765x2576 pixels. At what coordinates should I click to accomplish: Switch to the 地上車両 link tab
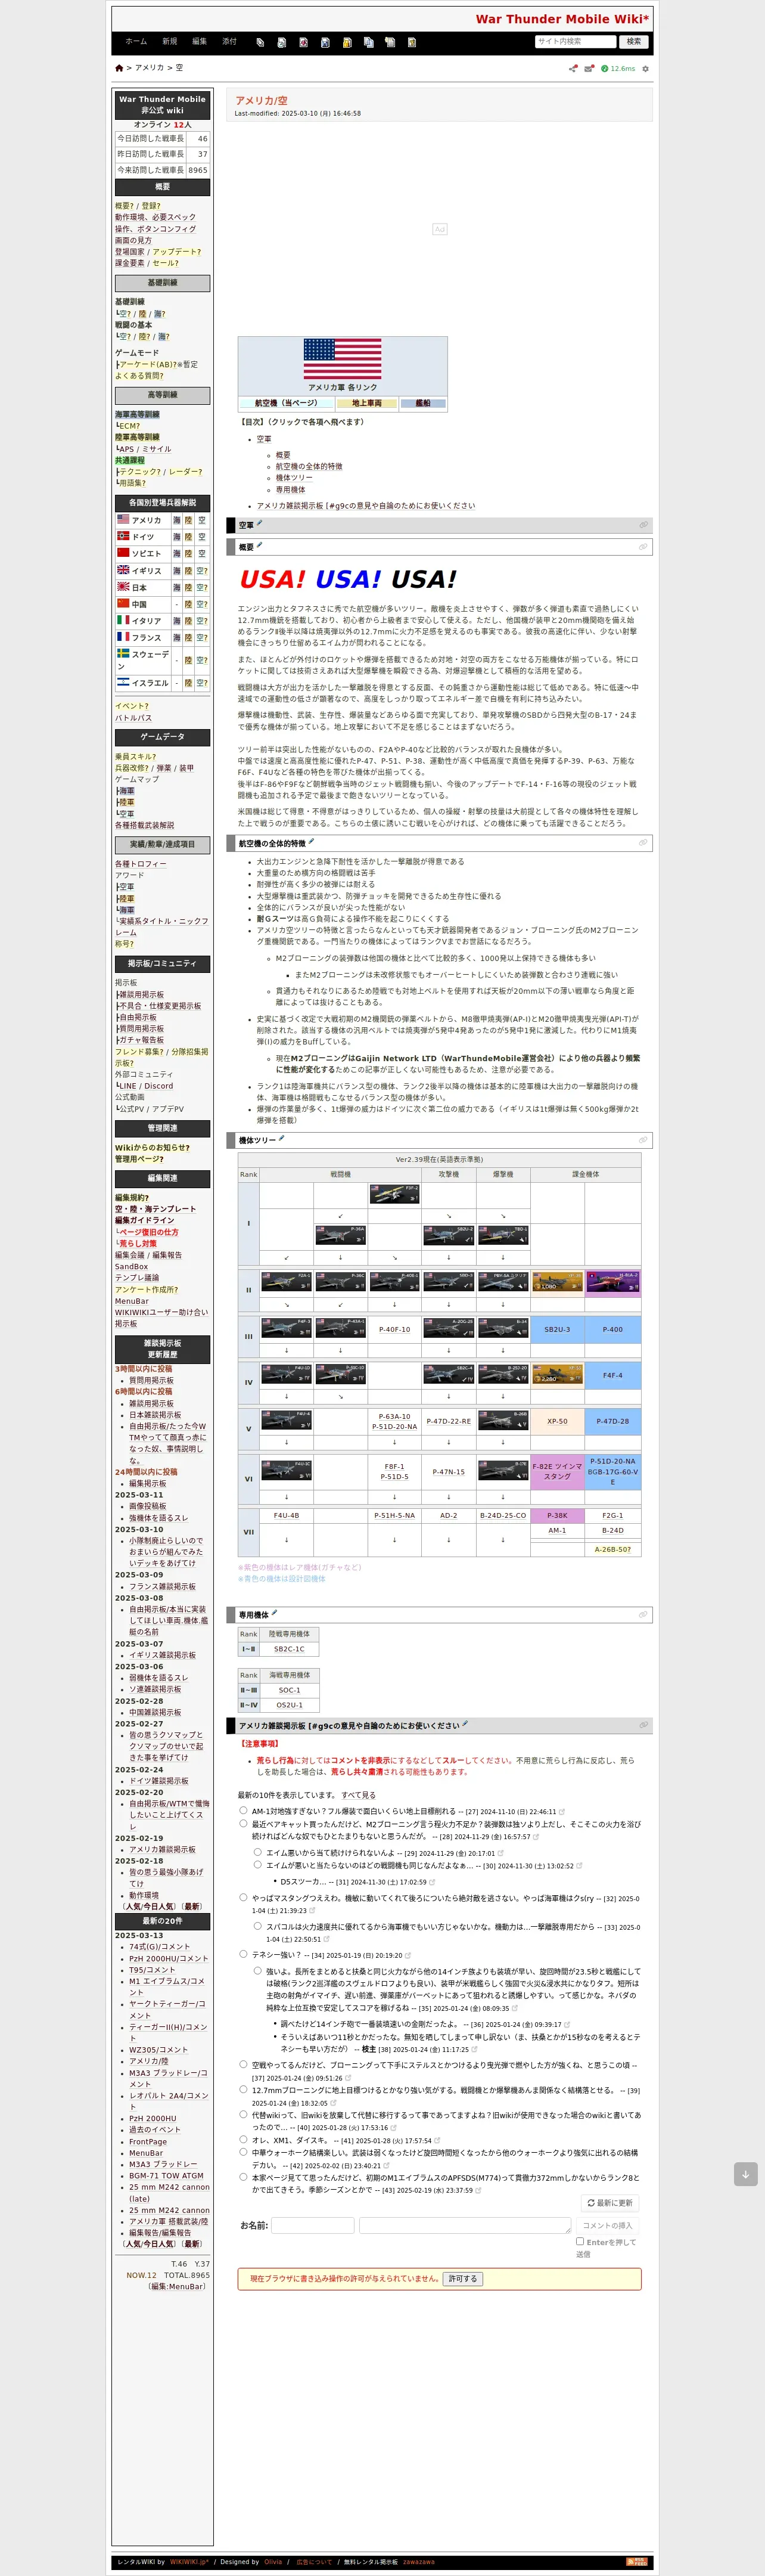(x=367, y=403)
